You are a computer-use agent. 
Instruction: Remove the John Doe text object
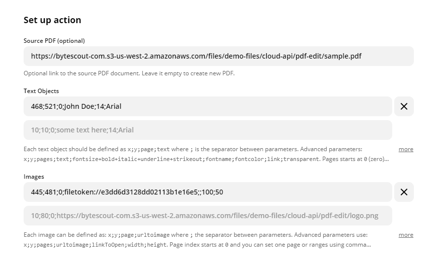[x=404, y=106]
